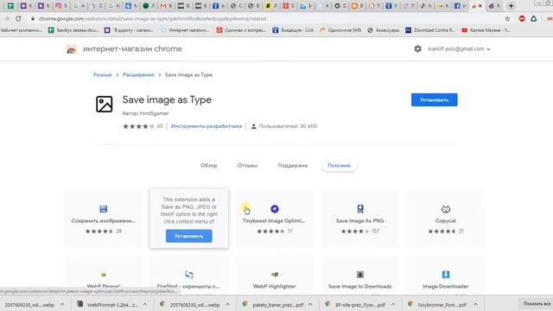This screenshot has height=311, width=553.
Task: Open the WebPFormat downloaded file
Action: (x=108, y=304)
